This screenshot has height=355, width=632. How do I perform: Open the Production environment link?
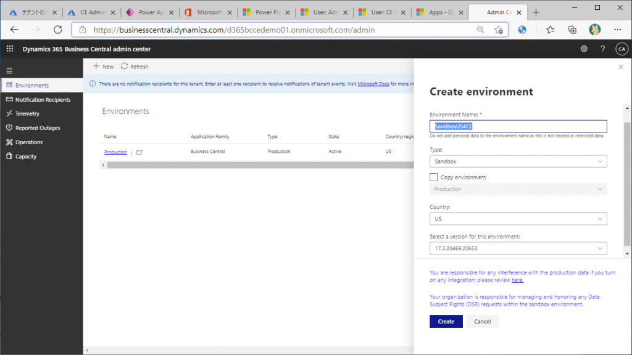tap(115, 152)
